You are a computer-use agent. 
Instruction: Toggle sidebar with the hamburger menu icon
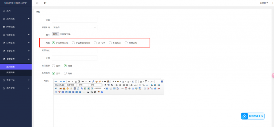coord(37,3)
